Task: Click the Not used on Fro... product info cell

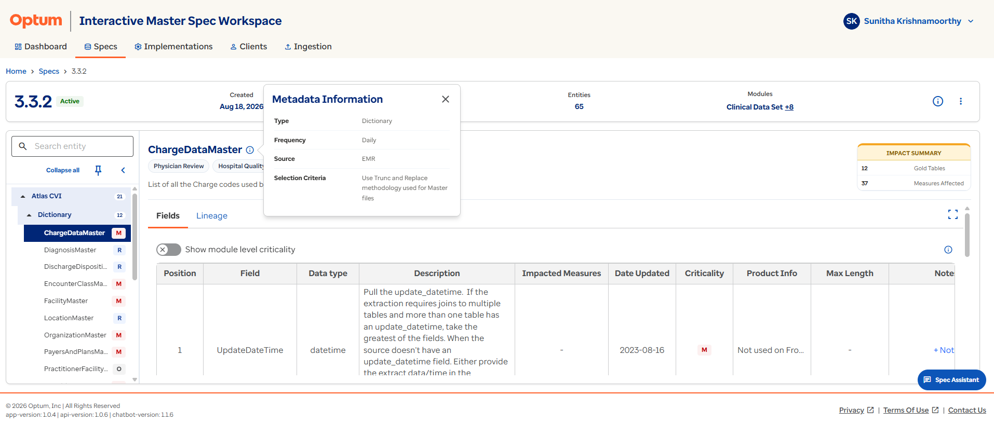Action: tap(771, 350)
